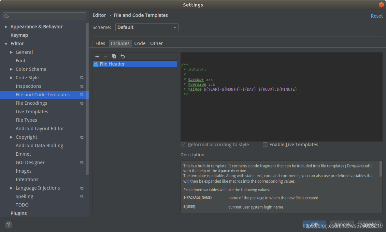Toggle Reformat according to style checkbox
This screenshot has width=386, height=232.
click(x=184, y=145)
